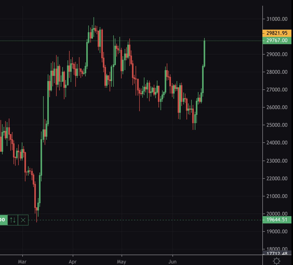
Task: Click the 21000.00 price axis label
Action: (x=277, y=196)
